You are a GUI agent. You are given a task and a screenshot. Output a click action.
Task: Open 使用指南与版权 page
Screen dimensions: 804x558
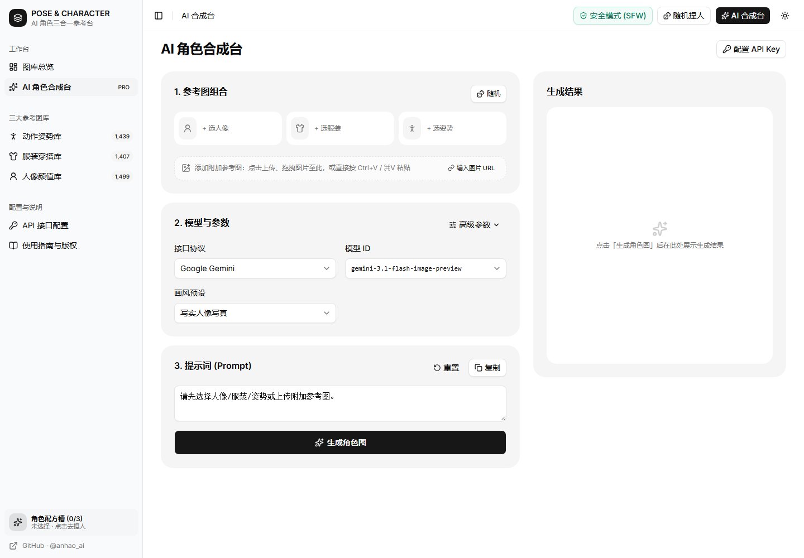(71, 246)
